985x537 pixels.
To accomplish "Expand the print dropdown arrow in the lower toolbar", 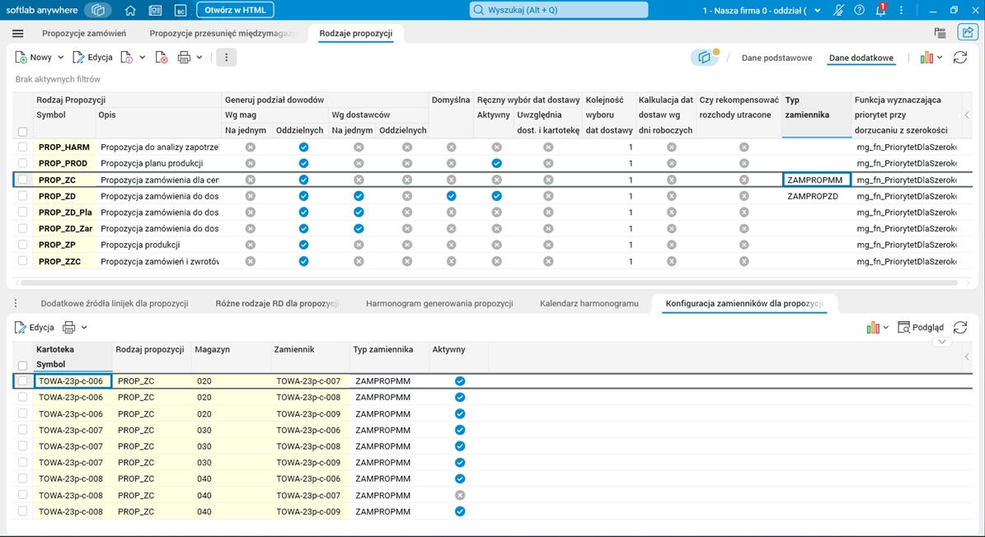I will (84, 328).
